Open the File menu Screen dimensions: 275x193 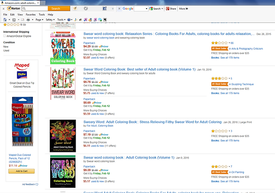tap(5, 15)
